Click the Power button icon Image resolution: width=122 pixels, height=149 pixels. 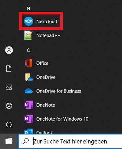[9, 124]
